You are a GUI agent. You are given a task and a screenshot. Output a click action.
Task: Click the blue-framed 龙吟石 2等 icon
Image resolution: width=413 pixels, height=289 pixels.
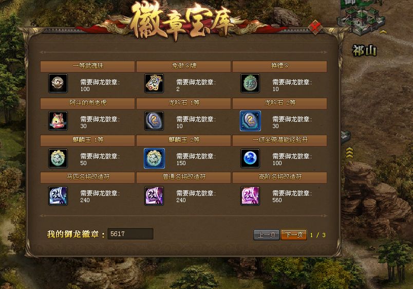[x=250, y=121]
